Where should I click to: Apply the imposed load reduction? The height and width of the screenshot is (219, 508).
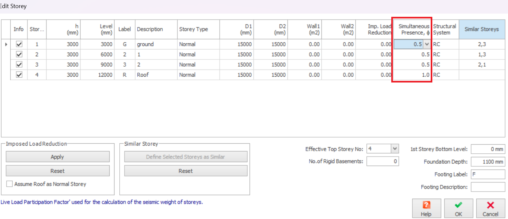[x=58, y=157]
